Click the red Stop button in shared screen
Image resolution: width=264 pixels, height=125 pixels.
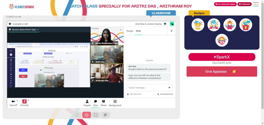tap(23, 76)
